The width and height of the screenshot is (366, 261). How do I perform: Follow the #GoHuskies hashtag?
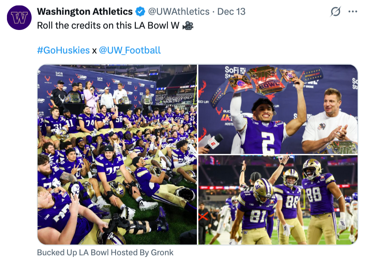(63, 50)
